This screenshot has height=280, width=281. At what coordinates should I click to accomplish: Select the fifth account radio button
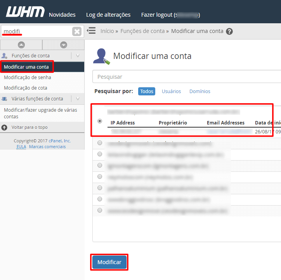pos(100,176)
